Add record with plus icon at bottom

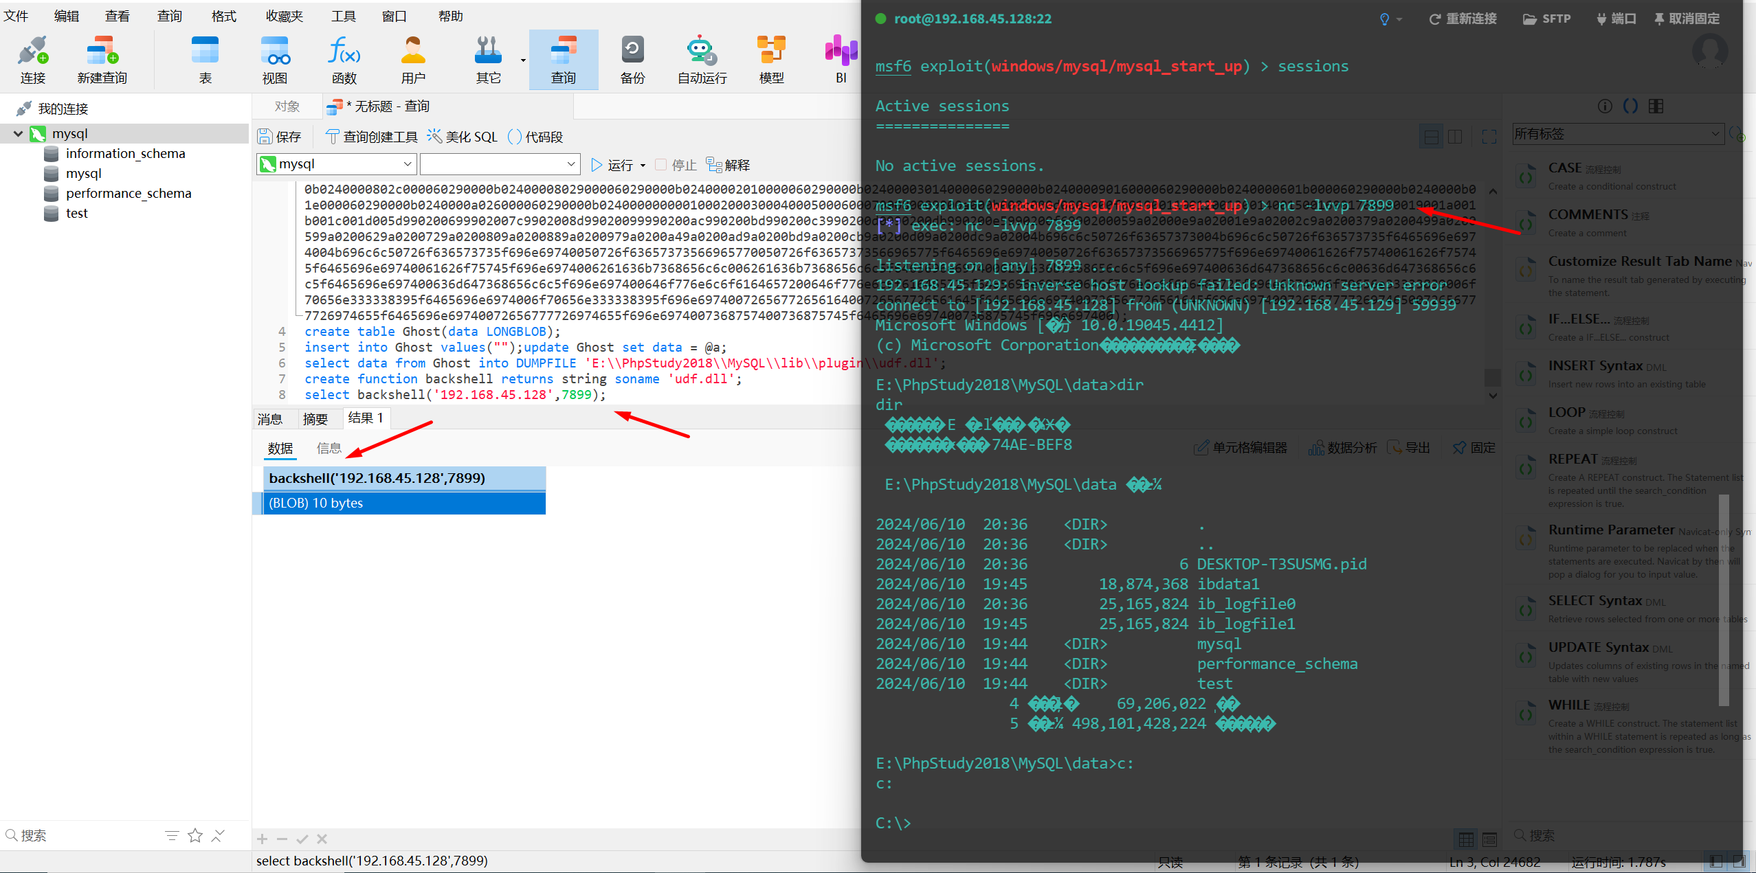(262, 839)
